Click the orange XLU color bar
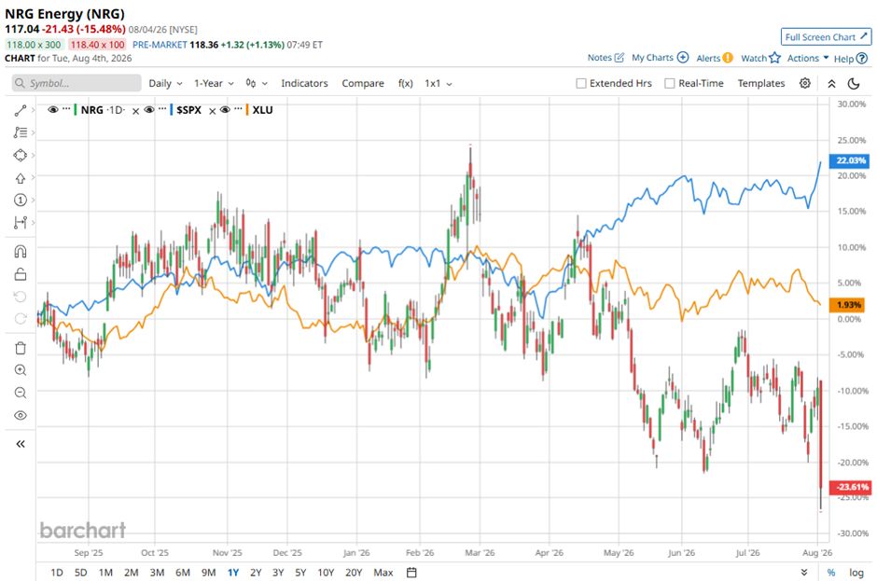877x581 pixels. 247,110
